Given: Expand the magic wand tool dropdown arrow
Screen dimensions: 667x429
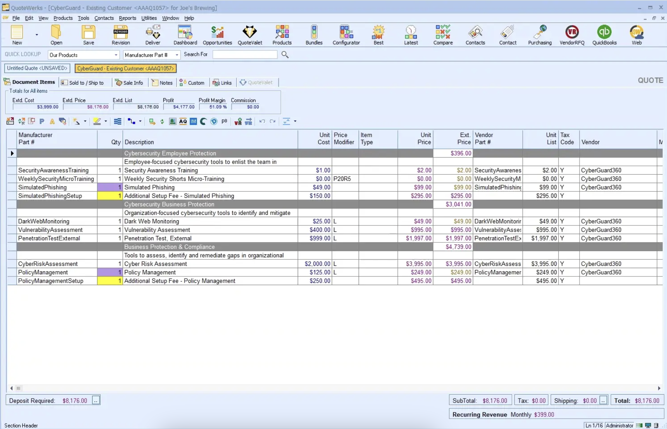Looking at the screenshot, I should click(x=85, y=121).
